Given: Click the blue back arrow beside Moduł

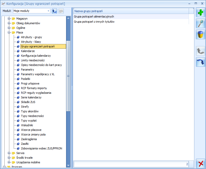Looking at the screenshot, I should point(54,11).
